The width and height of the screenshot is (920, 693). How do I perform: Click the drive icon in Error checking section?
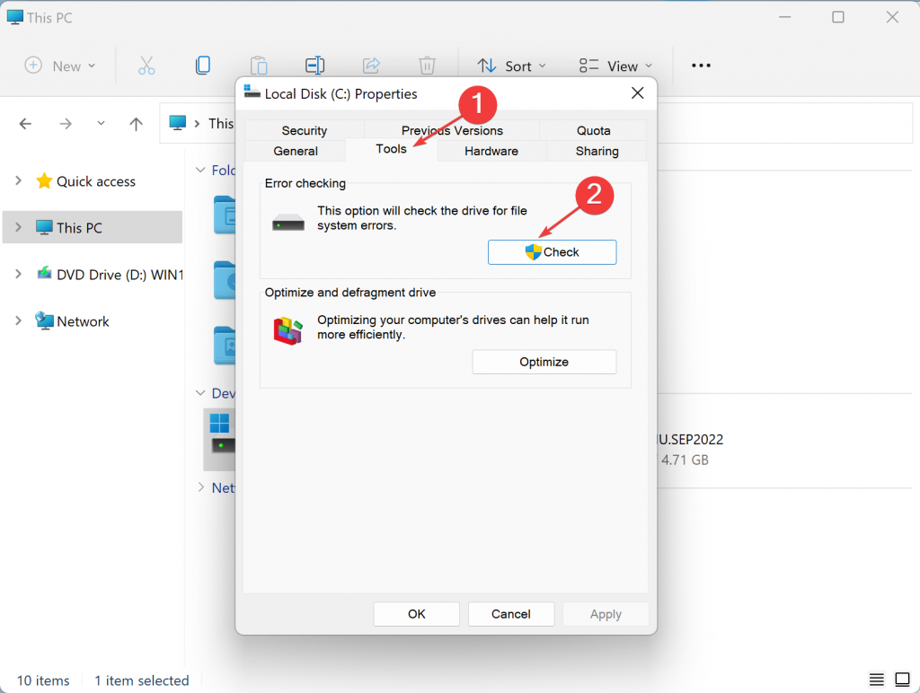pos(288,223)
